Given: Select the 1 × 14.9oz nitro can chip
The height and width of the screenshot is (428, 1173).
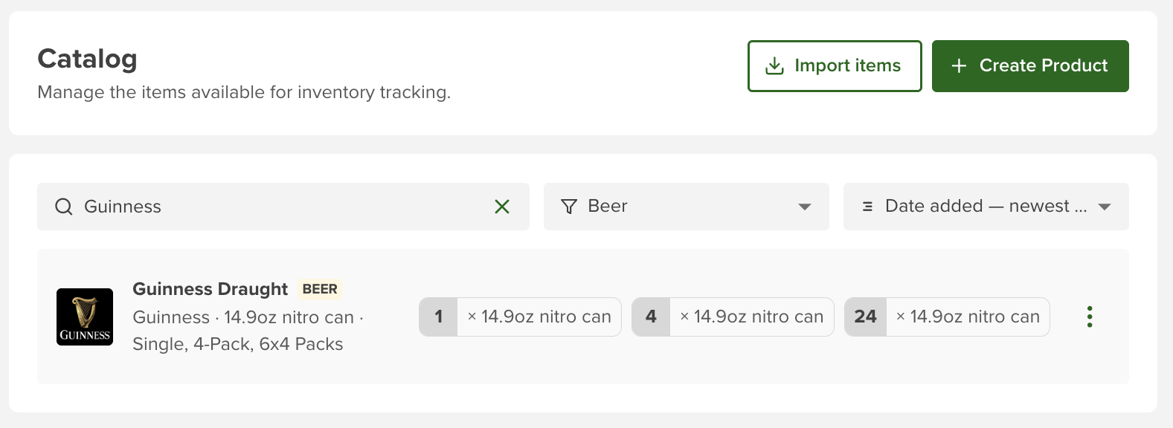Looking at the screenshot, I should (520, 317).
